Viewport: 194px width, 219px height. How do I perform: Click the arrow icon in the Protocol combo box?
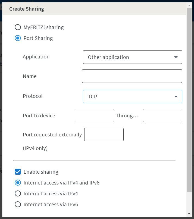[176, 96]
